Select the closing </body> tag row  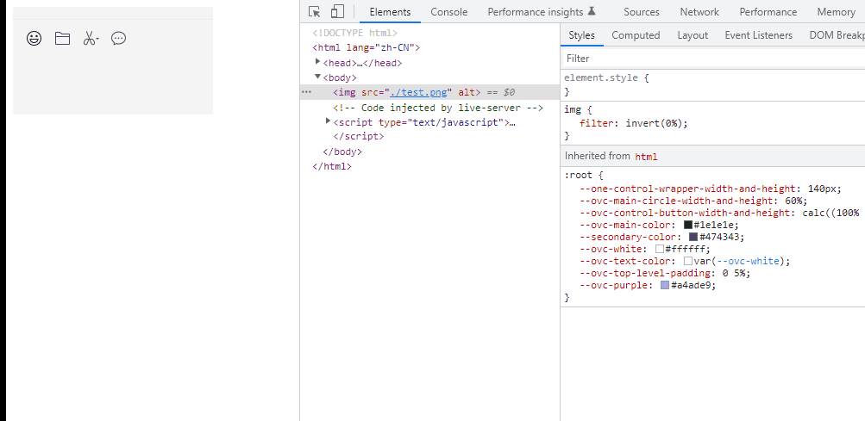342,152
